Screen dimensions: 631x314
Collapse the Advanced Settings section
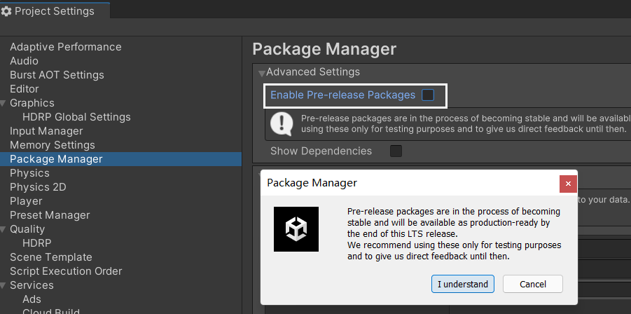(262, 74)
